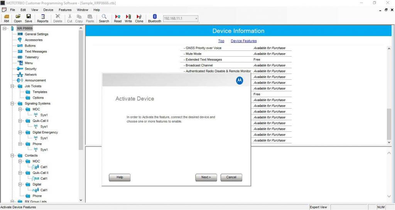Click tree panel scrollbar up arrow
Screen dimensions: 395x210
(81, 28)
